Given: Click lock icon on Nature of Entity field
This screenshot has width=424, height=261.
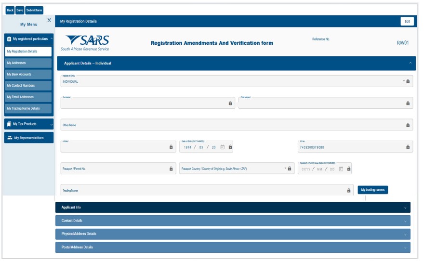Looking at the screenshot, I should click(x=408, y=81).
